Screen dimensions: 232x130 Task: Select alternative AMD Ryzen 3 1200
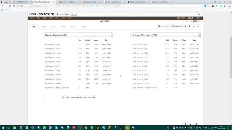140,71
